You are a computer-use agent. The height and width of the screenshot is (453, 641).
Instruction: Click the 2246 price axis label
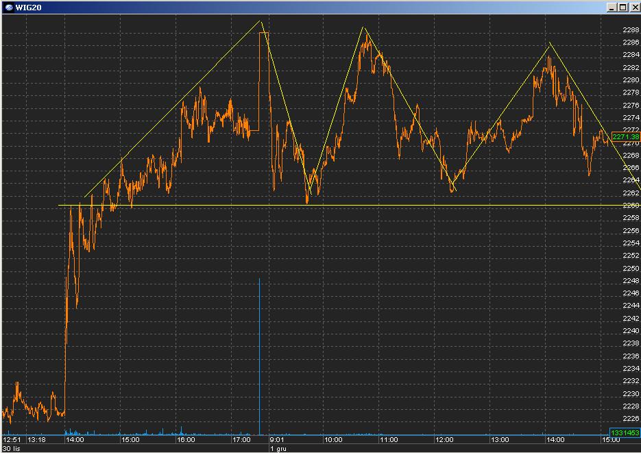tap(630, 293)
